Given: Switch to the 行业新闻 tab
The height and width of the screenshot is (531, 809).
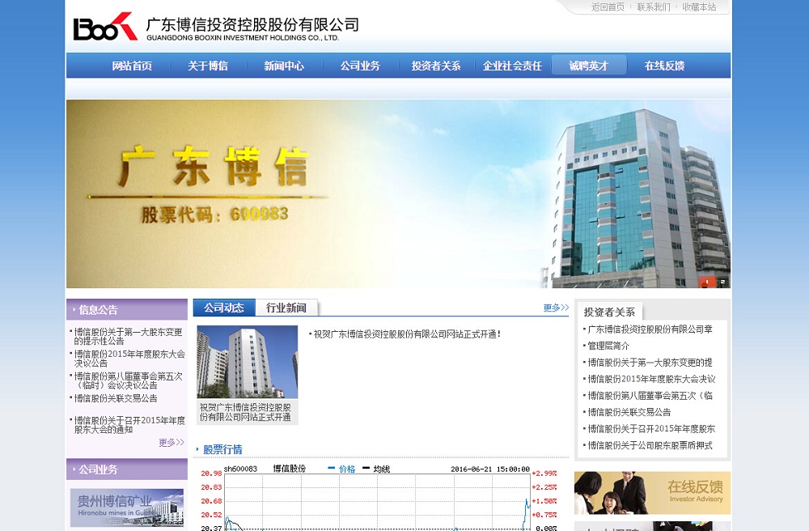Looking at the screenshot, I should (286, 308).
